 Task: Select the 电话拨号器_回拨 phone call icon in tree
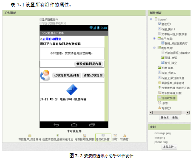click(159, 93)
